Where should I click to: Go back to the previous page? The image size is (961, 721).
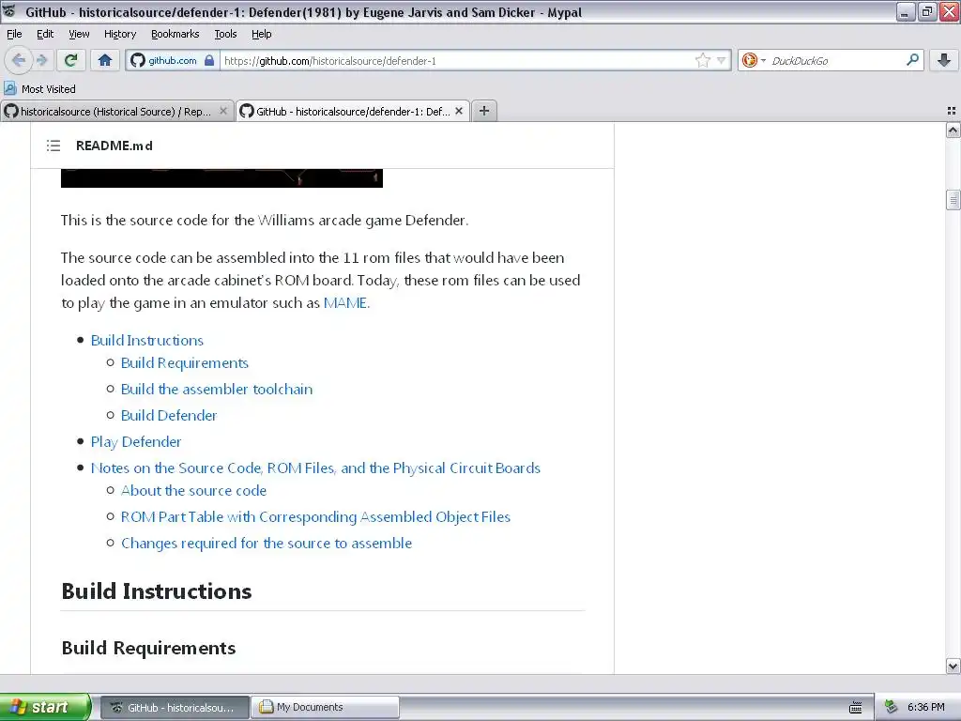[x=19, y=60]
